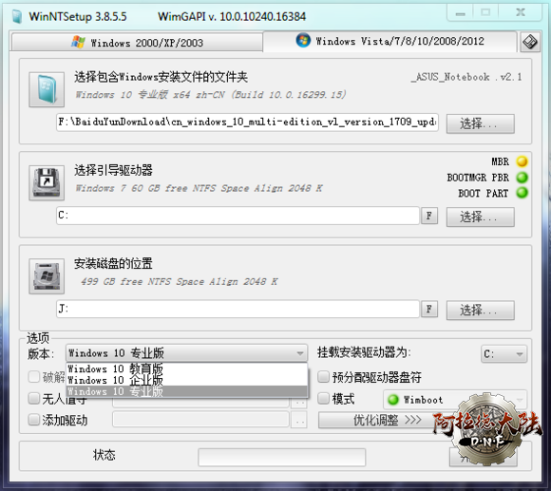Click the install source path field
The width and height of the screenshot is (551, 491).
tap(247, 123)
